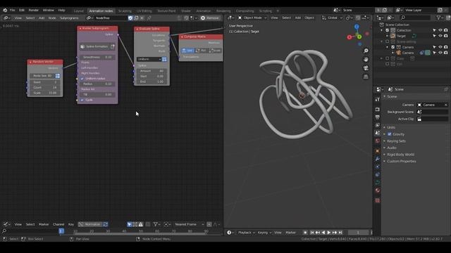Hide Collection in viewport with eye icon
451x253 pixels.
440,30
